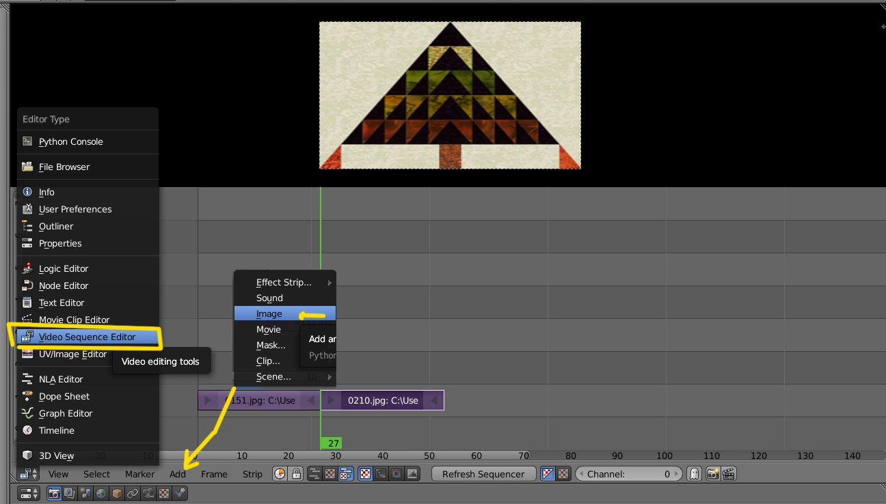
Task: Switch editor to 3D View
Action: 88,456
